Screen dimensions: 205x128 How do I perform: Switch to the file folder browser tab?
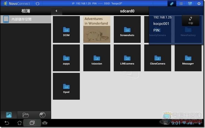coord(25,115)
